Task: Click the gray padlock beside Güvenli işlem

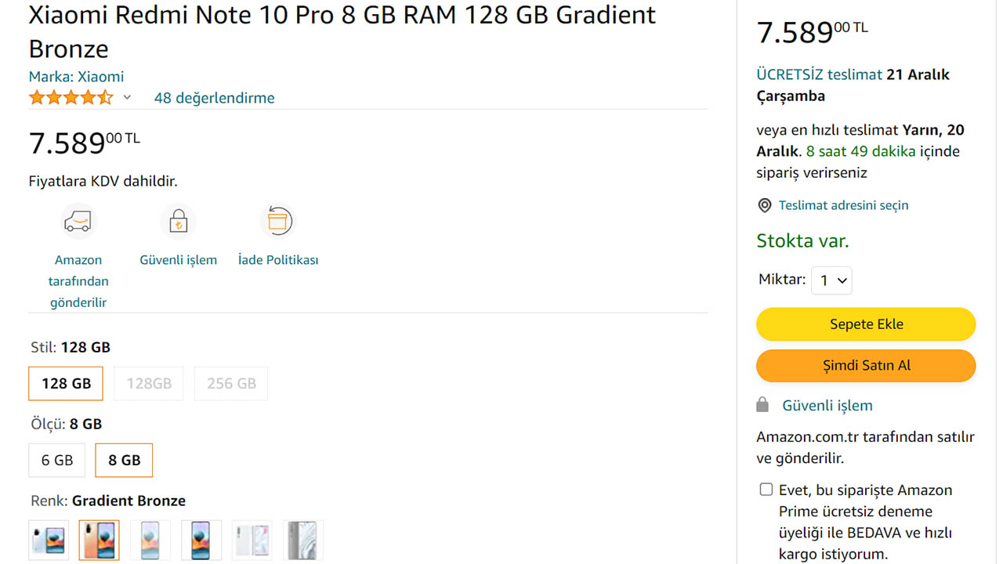Action: pos(762,405)
